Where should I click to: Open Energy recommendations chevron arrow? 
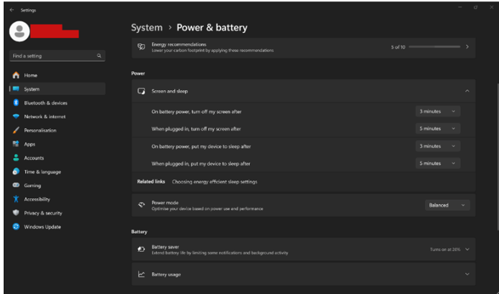click(x=467, y=47)
